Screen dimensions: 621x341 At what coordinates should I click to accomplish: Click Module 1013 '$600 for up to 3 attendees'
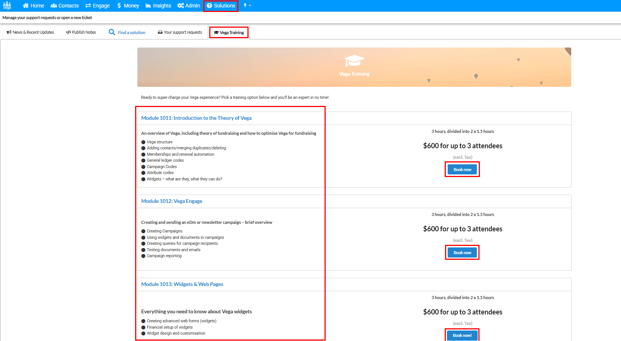(463, 312)
